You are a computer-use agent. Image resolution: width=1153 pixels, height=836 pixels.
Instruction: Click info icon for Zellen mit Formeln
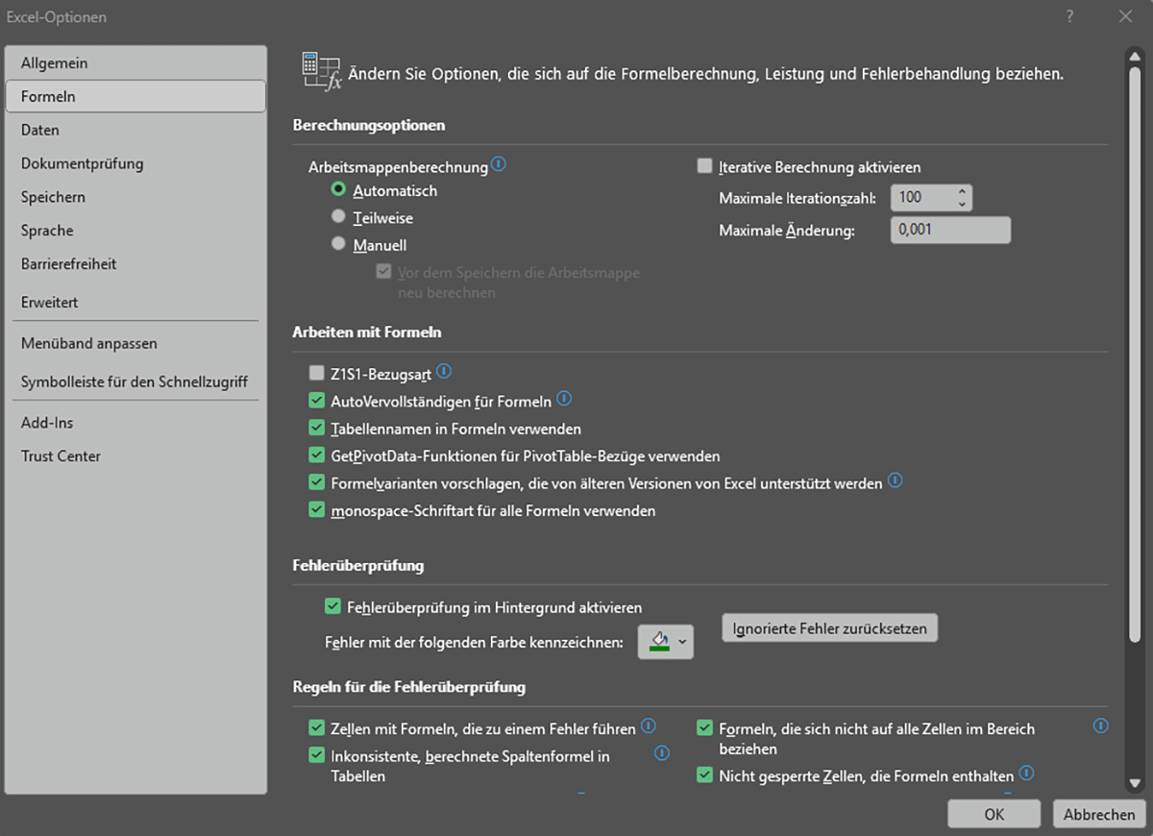coord(649,726)
